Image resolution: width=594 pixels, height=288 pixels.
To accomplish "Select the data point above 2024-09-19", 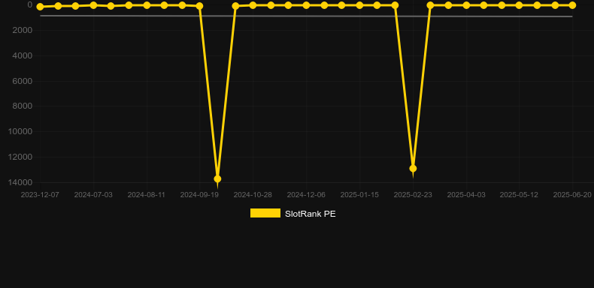I will (x=200, y=6).
